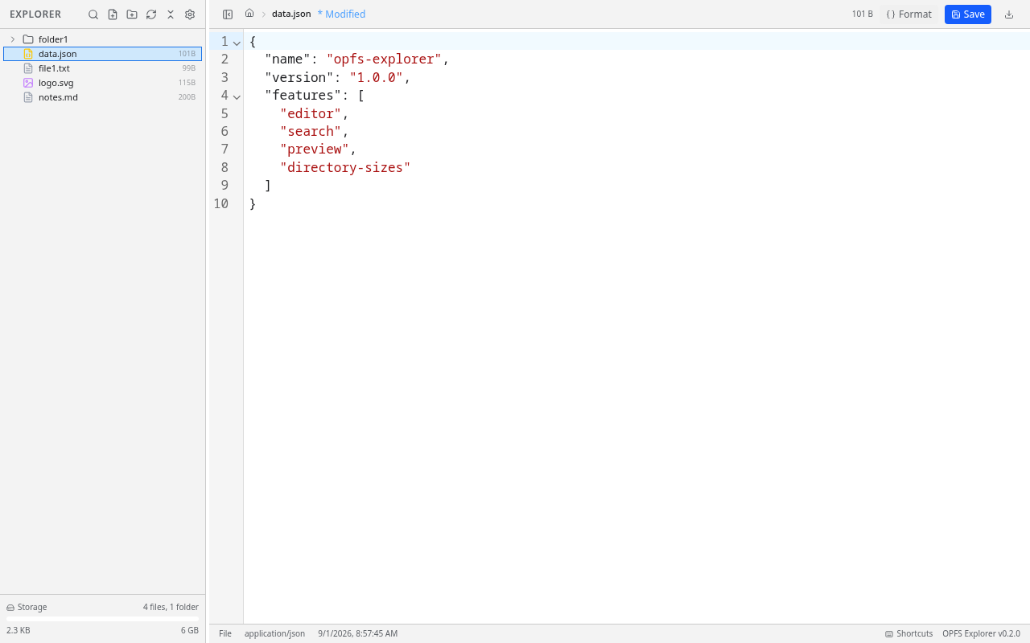Viewport: 1030px width, 643px height.
Task: Click the "4 files, 1 folder" summary
Action: [171, 608]
